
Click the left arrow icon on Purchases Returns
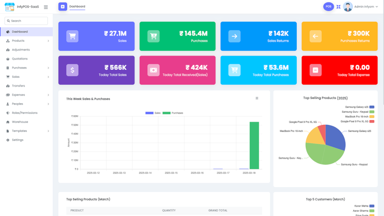[315, 36]
